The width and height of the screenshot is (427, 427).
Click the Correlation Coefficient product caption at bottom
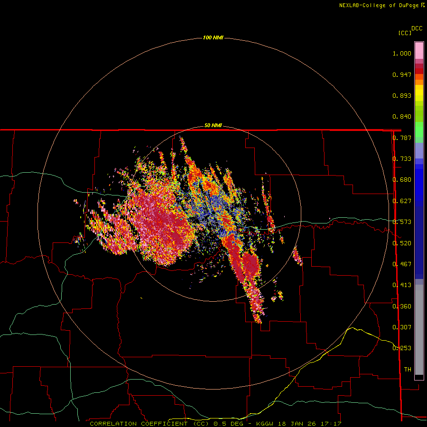(x=149, y=424)
